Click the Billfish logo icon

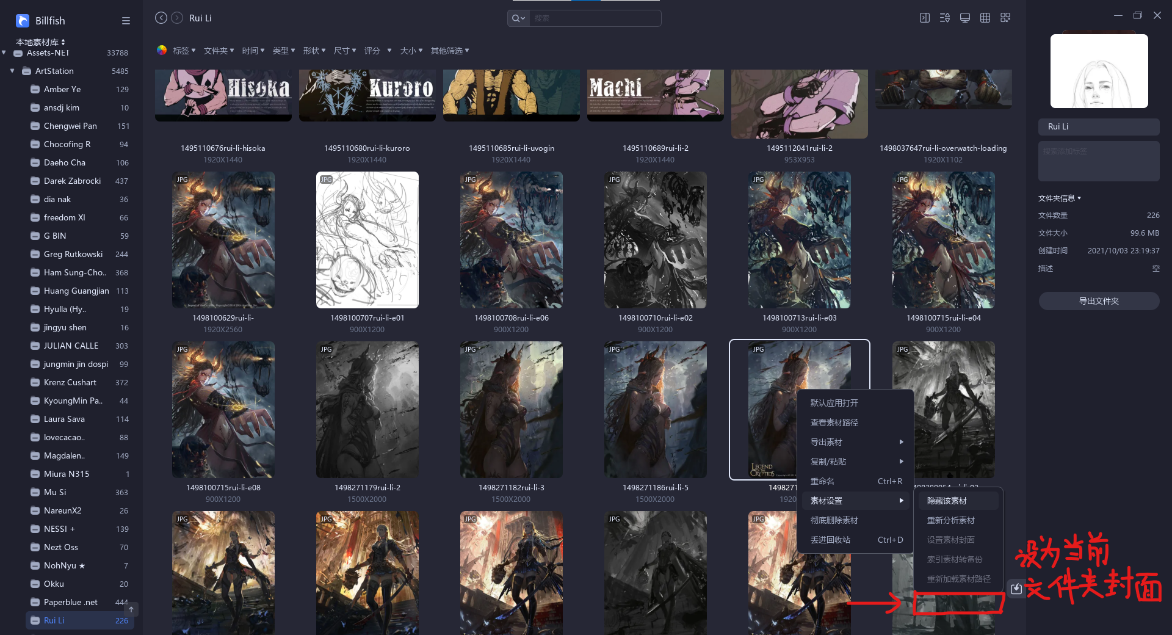pyautogui.click(x=23, y=21)
